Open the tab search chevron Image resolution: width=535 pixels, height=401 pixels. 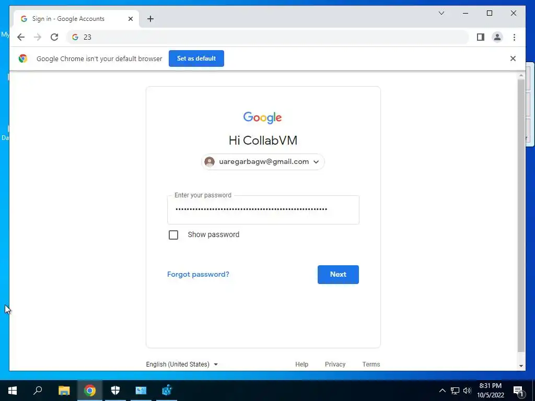tap(441, 13)
